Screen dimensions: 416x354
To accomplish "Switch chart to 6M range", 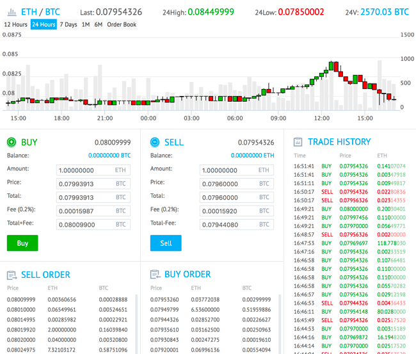I will (x=98, y=24).
